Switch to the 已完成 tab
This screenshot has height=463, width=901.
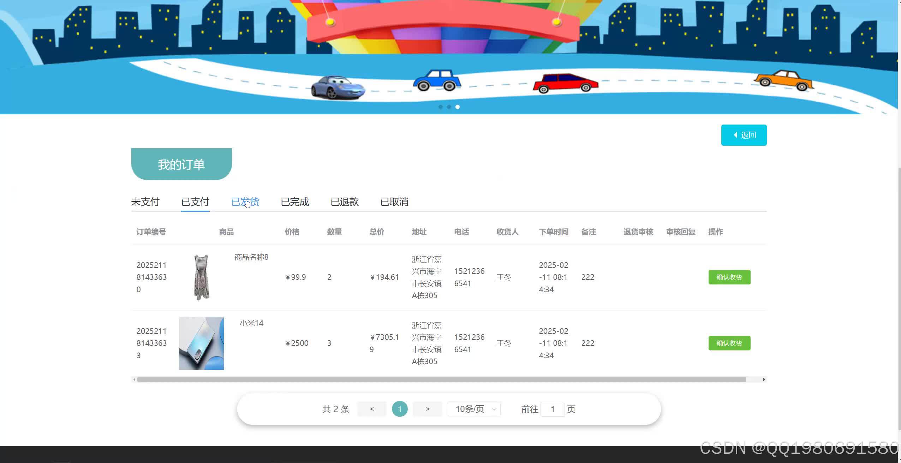[295, 202]
